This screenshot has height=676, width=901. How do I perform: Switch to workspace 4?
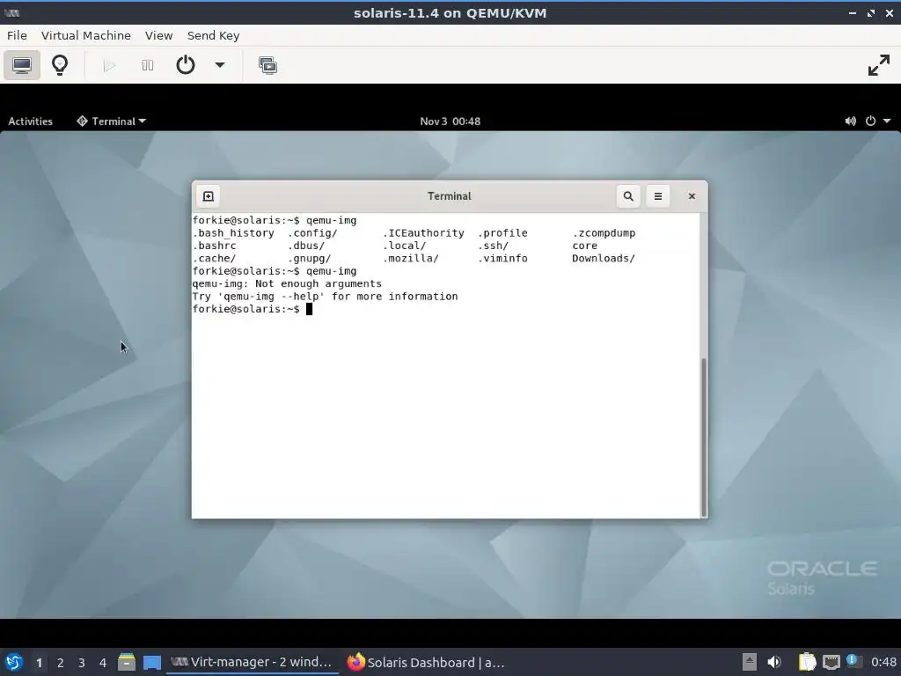coord(103,663)
